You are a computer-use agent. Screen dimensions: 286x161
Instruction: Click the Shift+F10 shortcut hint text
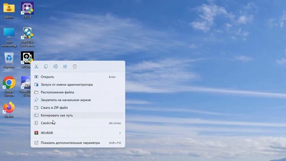click(115, 143)
